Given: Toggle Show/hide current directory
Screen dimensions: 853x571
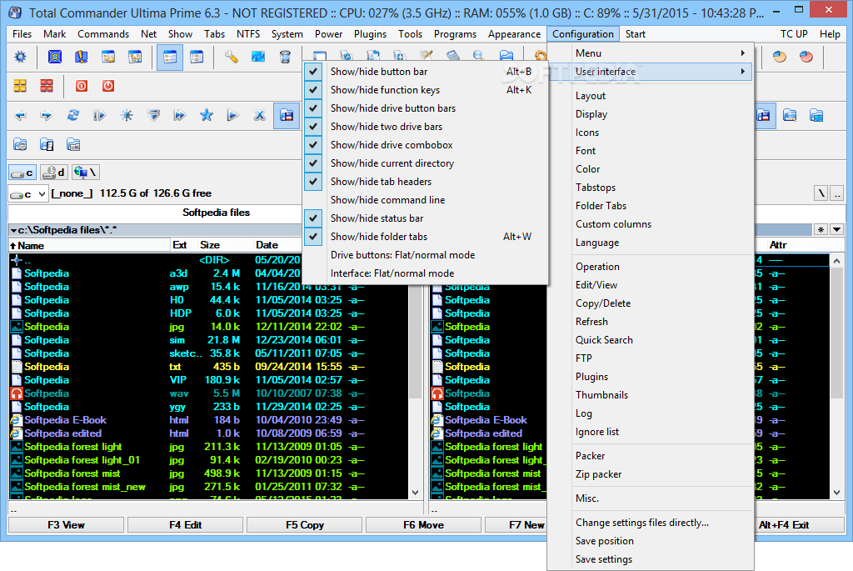Looking at the screenshot, I should (426, 163).
